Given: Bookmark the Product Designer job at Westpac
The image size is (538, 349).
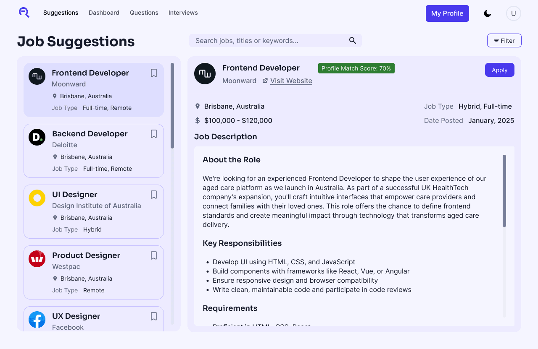Looking at the screenshot, I should 154,255.
